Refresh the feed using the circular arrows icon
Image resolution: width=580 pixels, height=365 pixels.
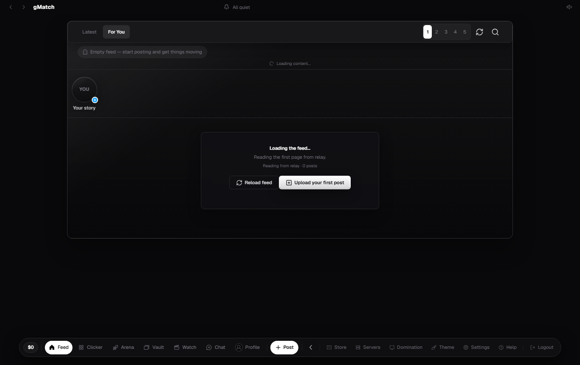tap(479, 32)
